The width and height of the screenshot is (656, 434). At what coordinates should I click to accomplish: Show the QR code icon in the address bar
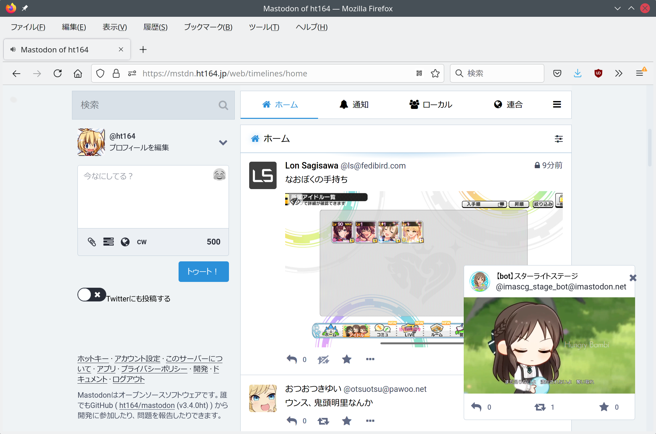(x=419, y=73)
